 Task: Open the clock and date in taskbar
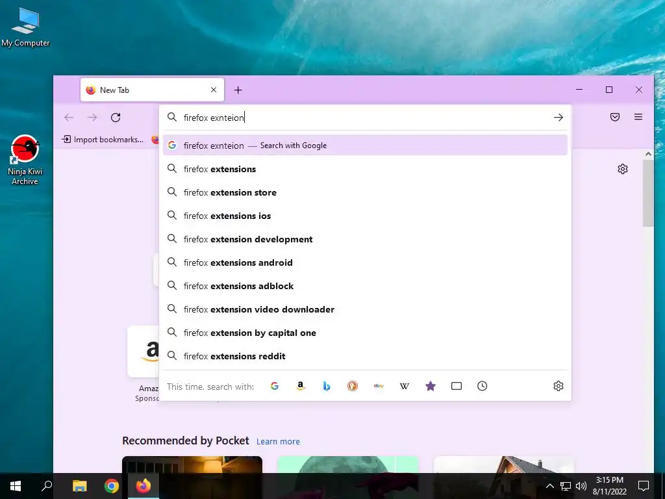609,486
